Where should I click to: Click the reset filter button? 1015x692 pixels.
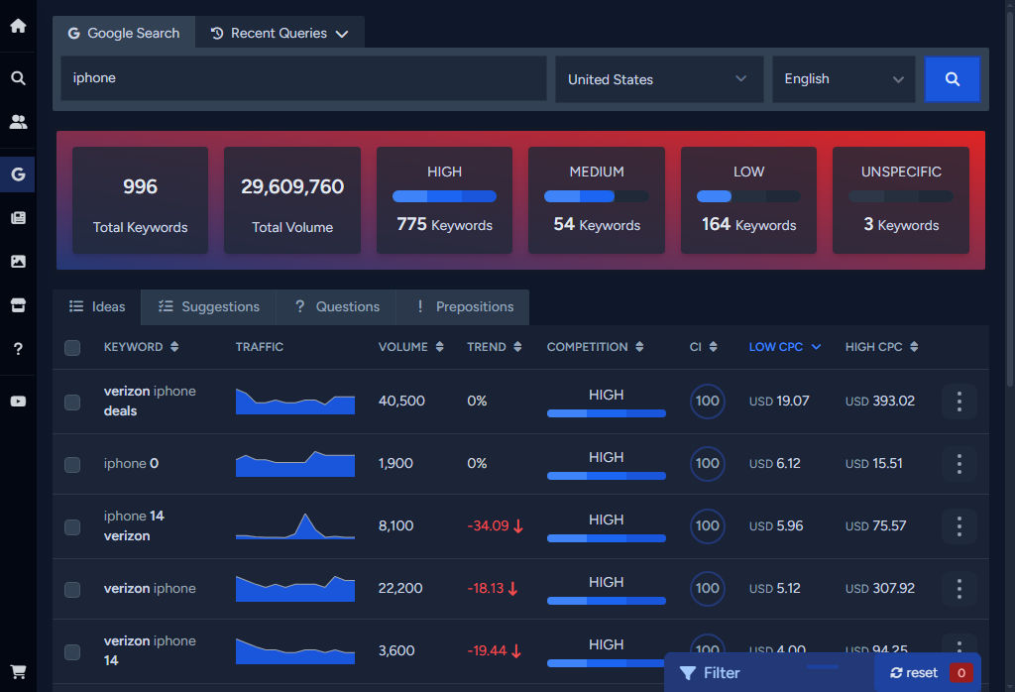(913, 673)
